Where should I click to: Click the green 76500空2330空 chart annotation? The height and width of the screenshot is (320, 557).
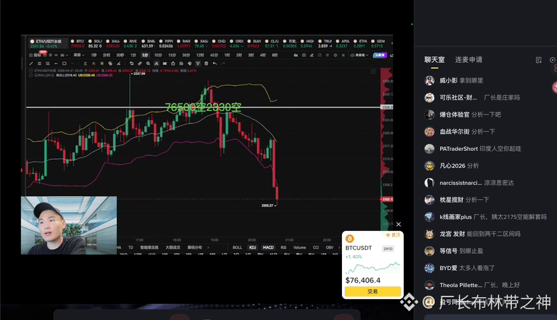point(203,107)
